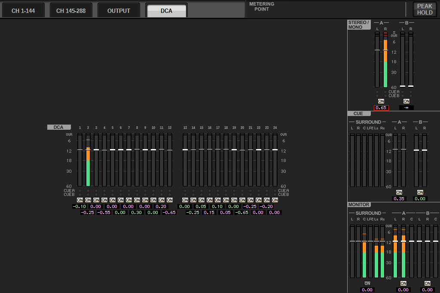Click the CUE A indicator for DCA 1
The image size is (440, 293).
(80, 191)
